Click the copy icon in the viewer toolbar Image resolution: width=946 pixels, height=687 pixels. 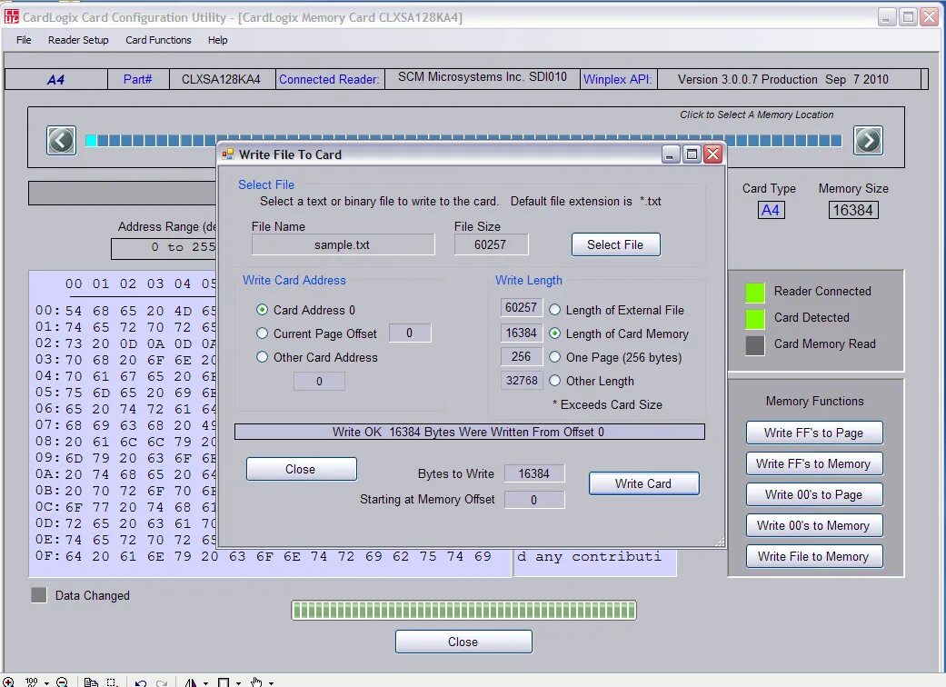(91, 682)
